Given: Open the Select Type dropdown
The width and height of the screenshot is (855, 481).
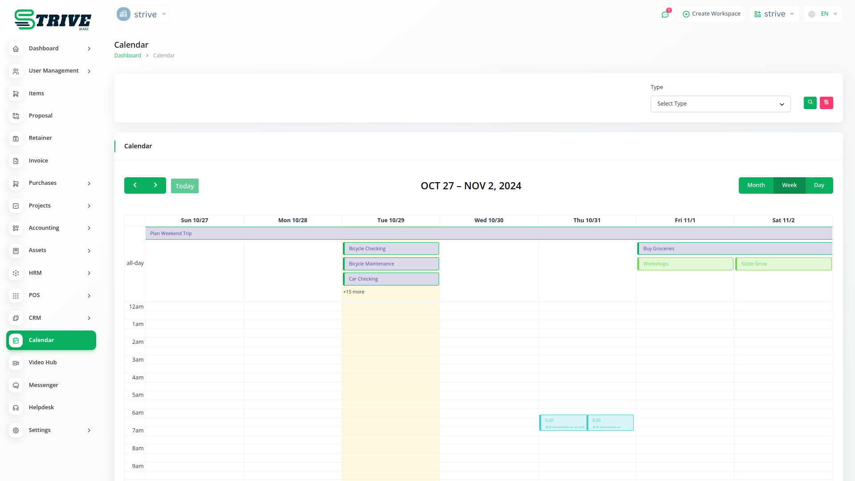Looking at the screenshot, I should pyautogui.click(x=720, y=104).
